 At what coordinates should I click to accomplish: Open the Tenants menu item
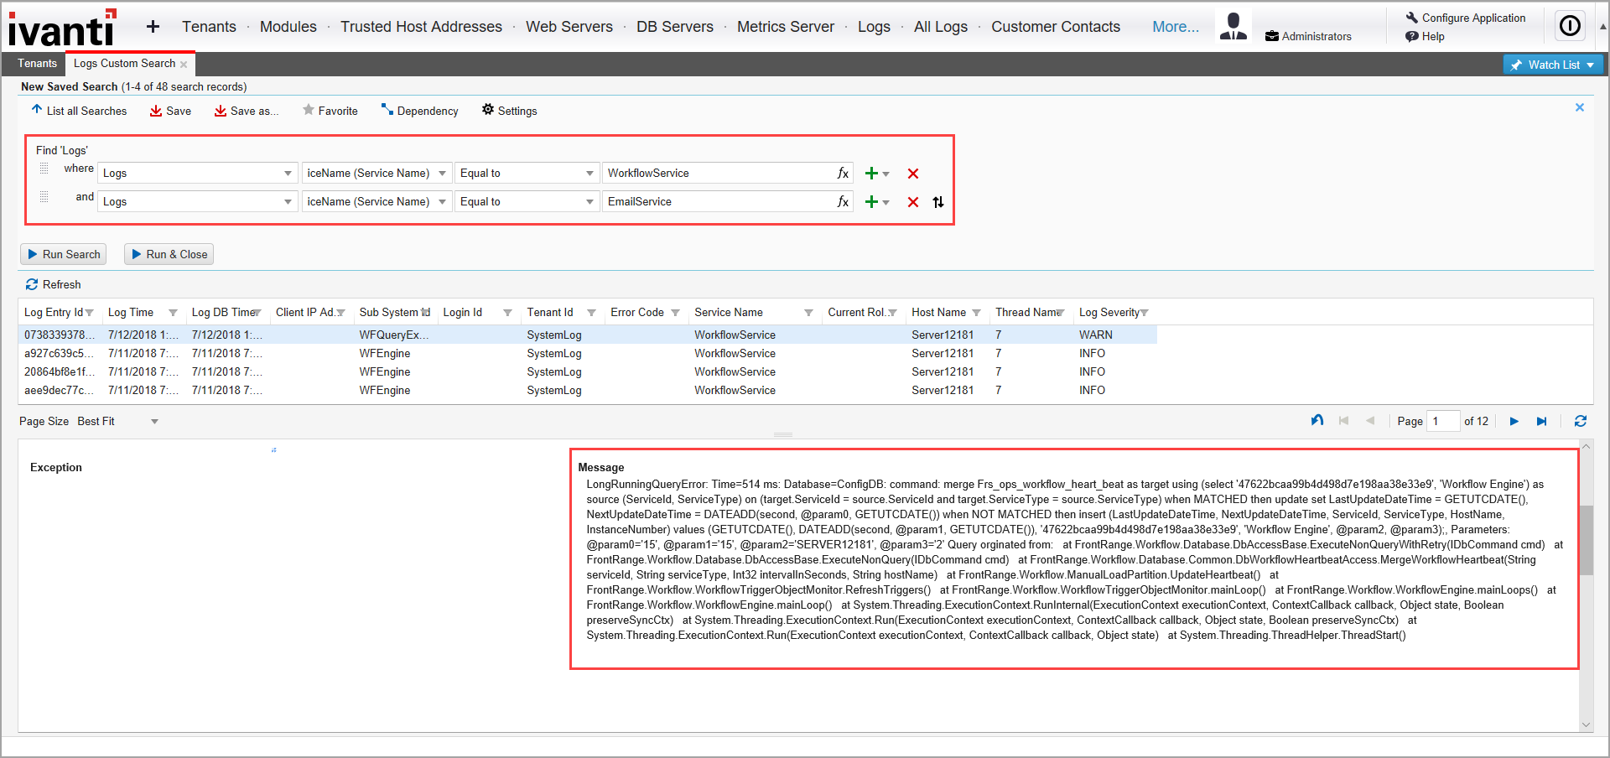point(209,27)
